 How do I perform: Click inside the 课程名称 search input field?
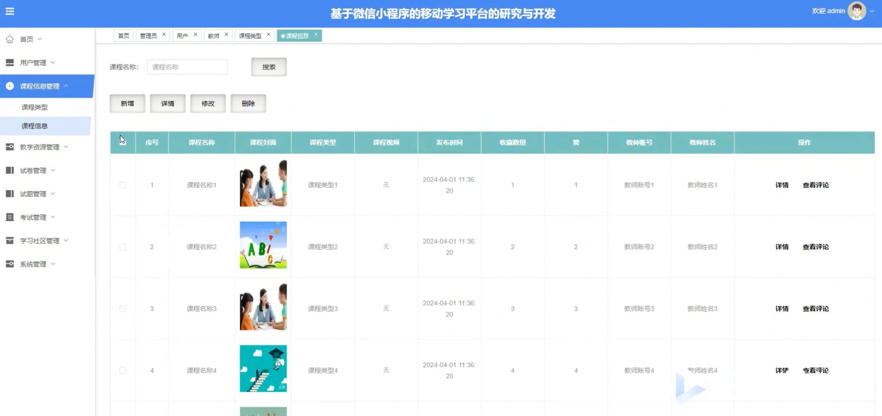click(187, 67)
